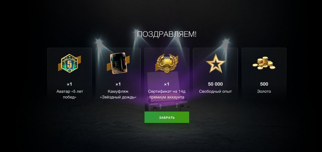322x152 pixels.
Task: Click the Сертификат на 14д премиум аккаунта text
Action: tap(167, 94)
